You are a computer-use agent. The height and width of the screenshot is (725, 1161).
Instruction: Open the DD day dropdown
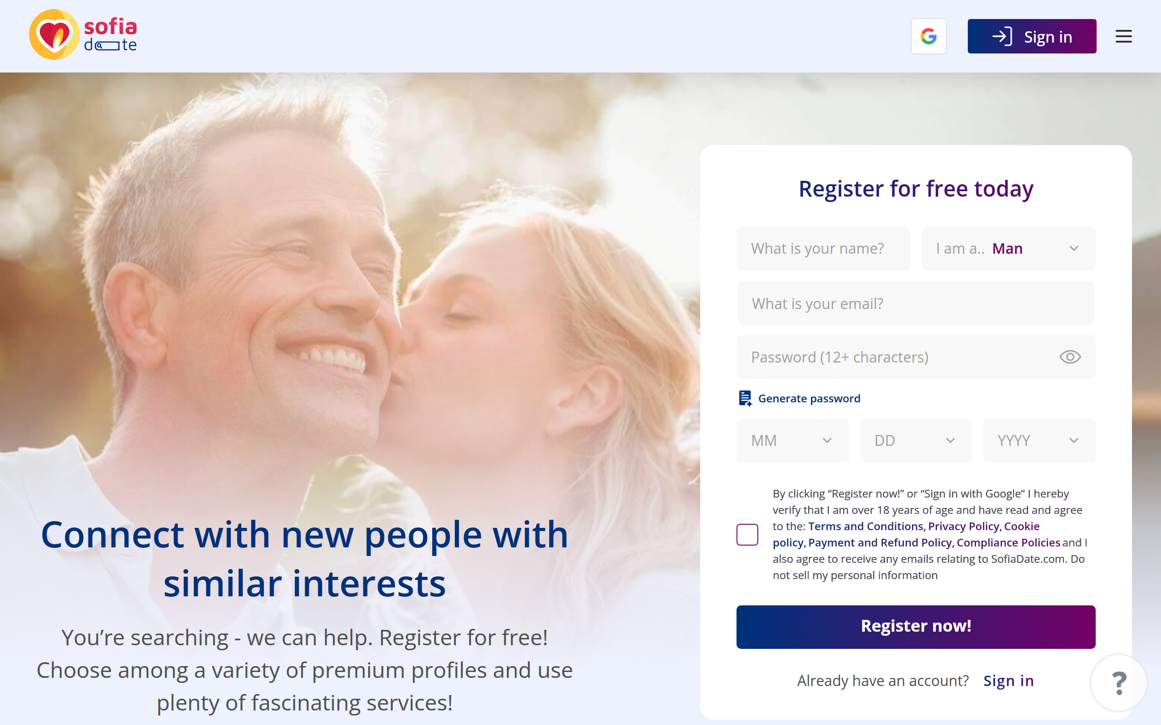click(x=915, y=440)
